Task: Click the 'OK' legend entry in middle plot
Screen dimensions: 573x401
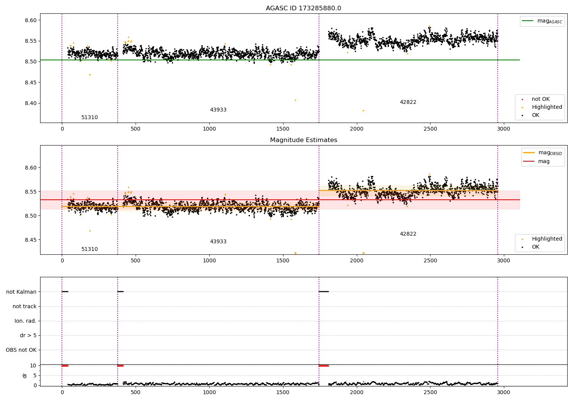Action: pos(531,247)
